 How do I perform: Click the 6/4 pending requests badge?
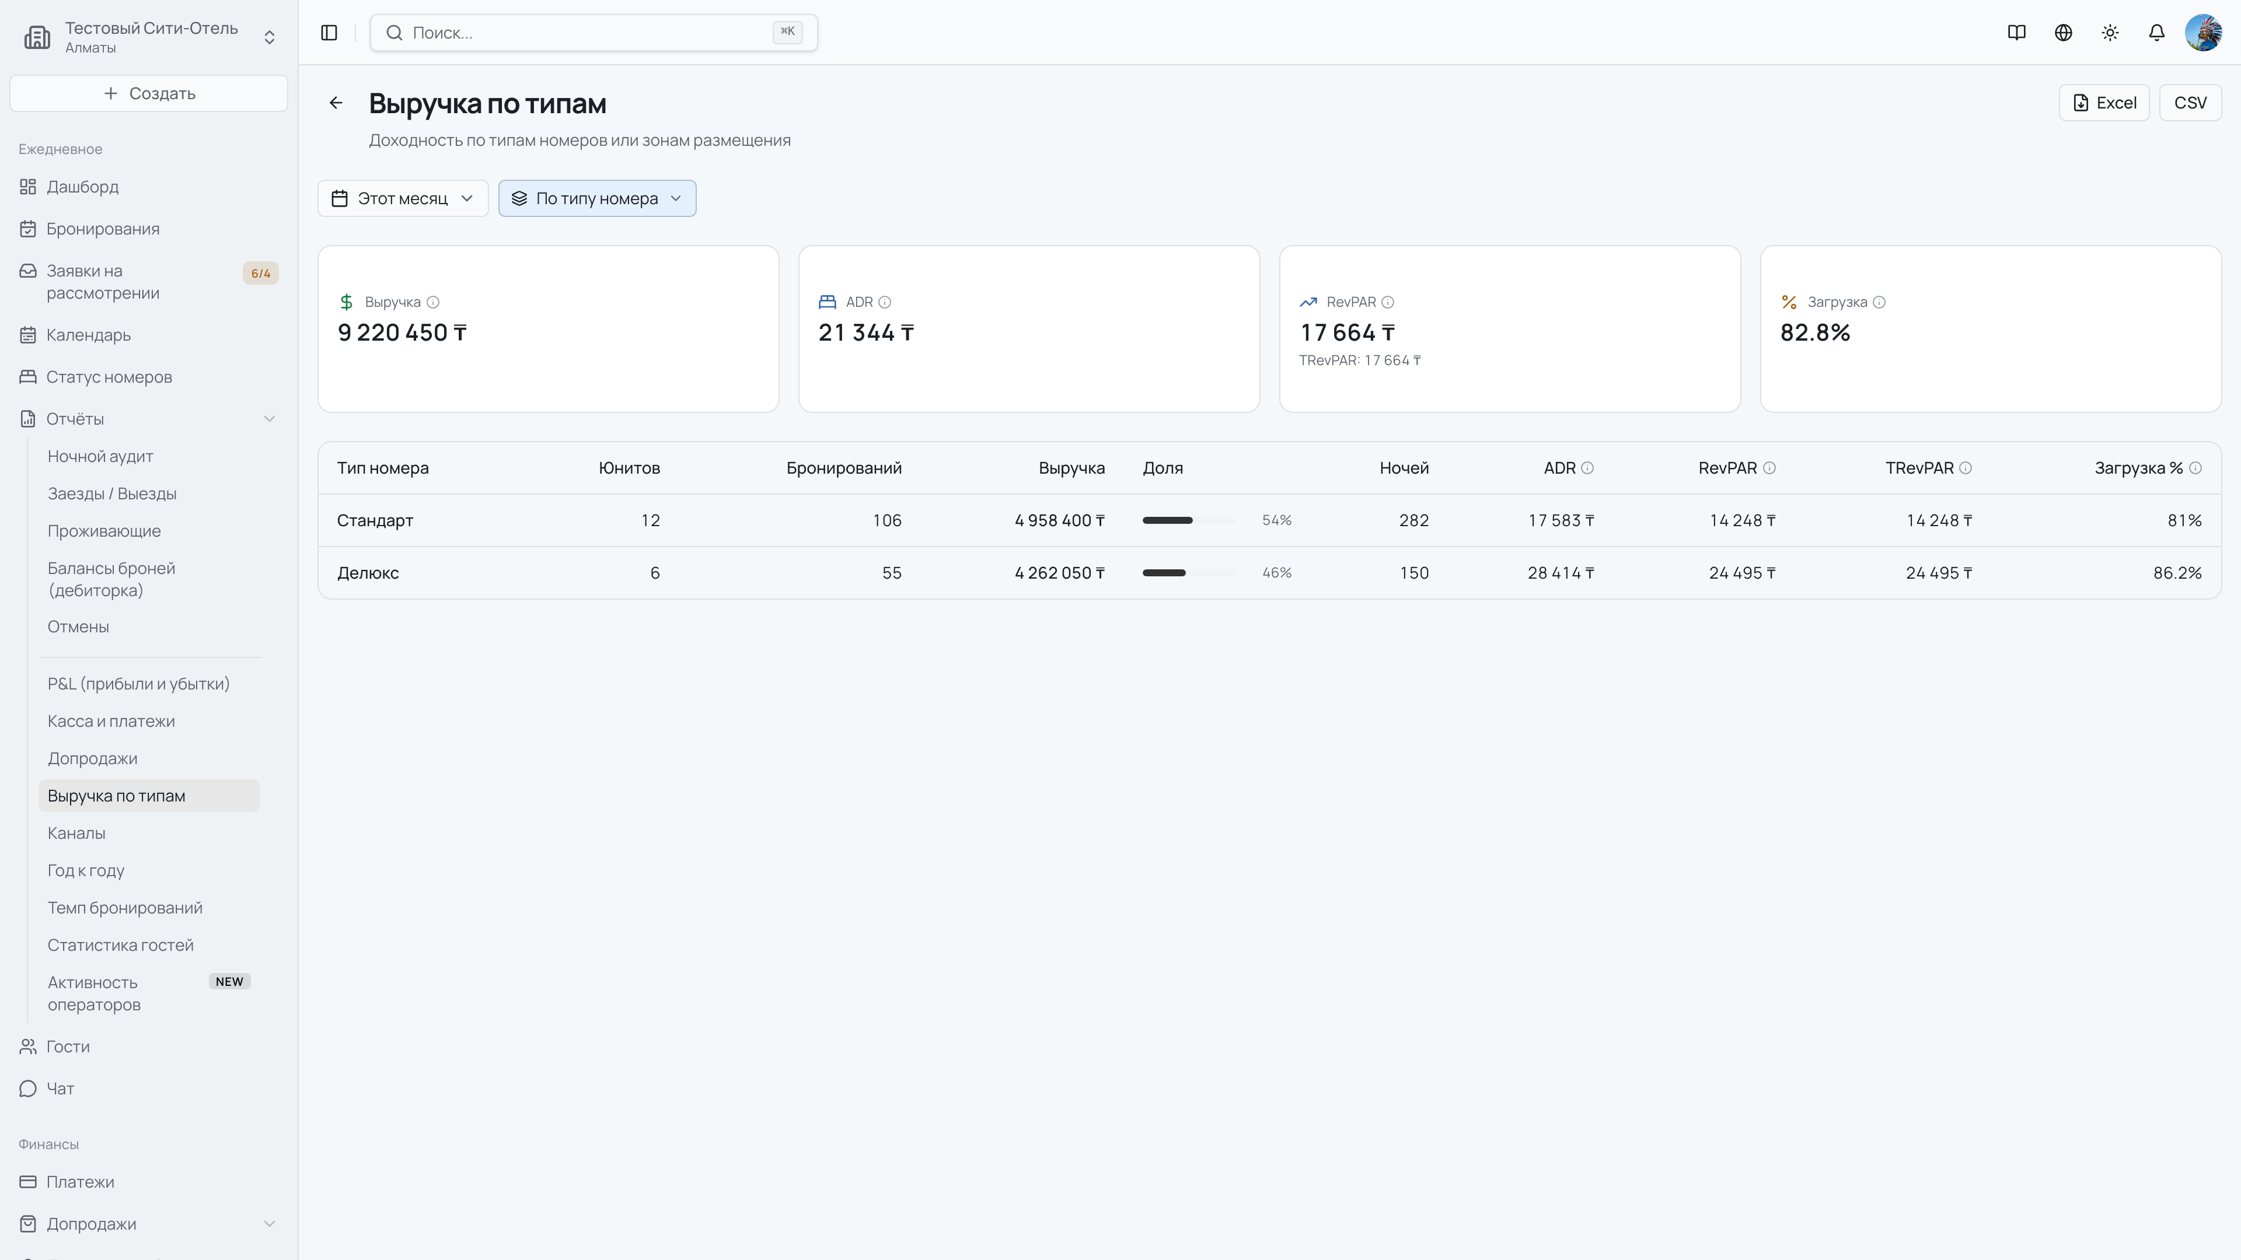click(x=260, y=273)
